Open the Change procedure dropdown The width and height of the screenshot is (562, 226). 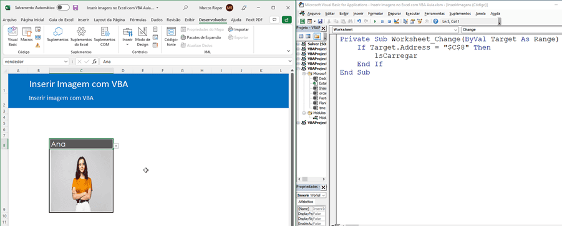pyautogui.click(x=511, y=30)
